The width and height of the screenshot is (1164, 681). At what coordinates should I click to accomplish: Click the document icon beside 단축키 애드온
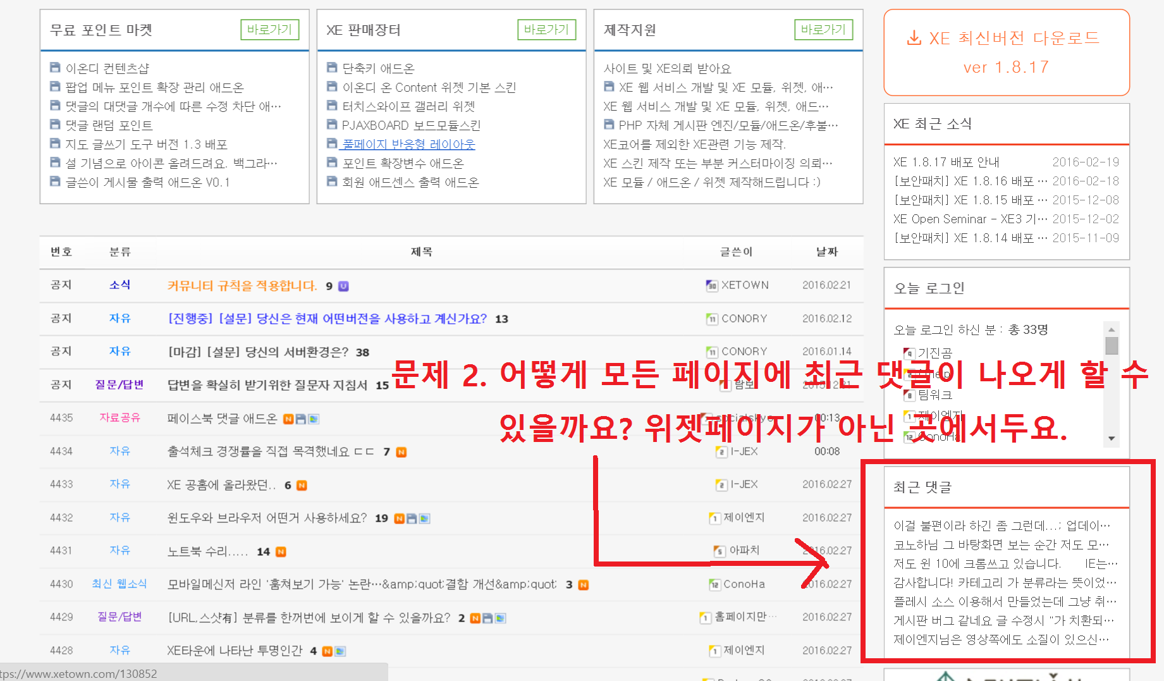[x=332, y=68]
